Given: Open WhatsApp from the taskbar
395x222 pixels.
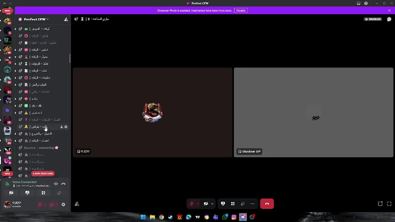Looking at the screenshot, I should [x=225, y=217].
